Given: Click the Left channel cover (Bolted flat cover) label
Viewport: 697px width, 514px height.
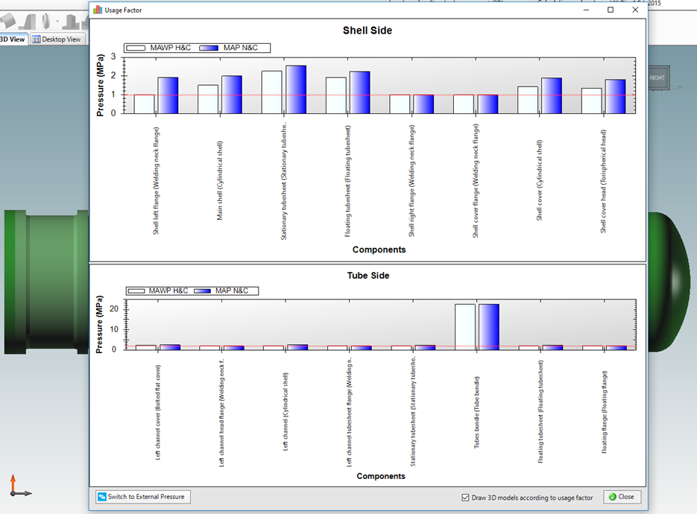Looking at the screenshot, I should coord(158,412).
